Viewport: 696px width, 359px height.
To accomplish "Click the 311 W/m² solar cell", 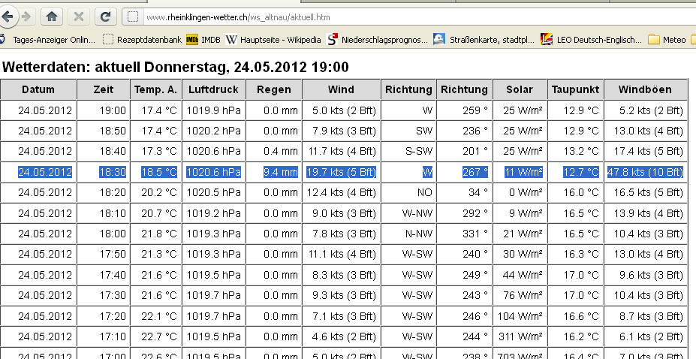I will click(520, 336).
